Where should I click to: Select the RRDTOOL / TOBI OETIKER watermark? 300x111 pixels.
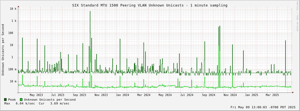click(x=297, y=16)
